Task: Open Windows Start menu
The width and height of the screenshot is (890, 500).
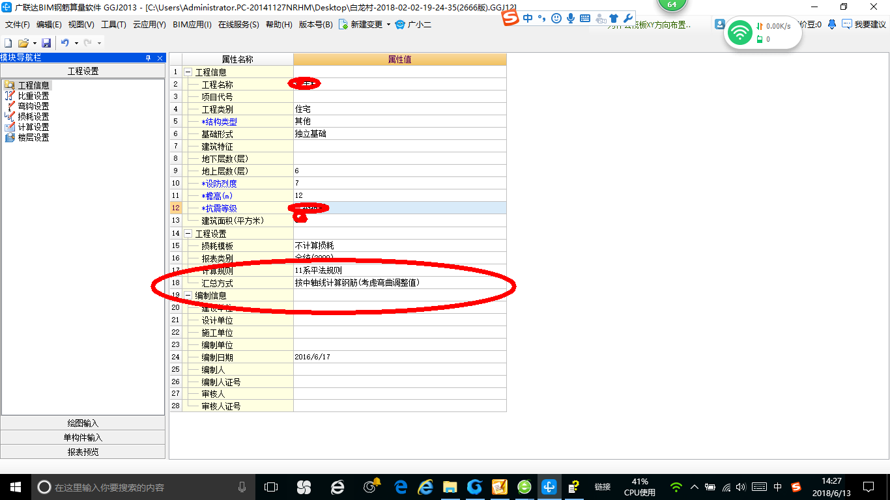Action: click(15, 486)
